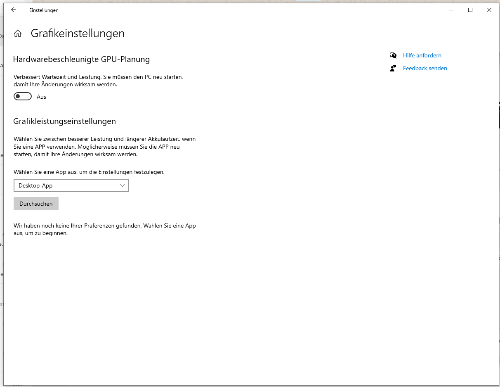Click the 'Verbessert Wartezeit und Leistung' description

98,81
